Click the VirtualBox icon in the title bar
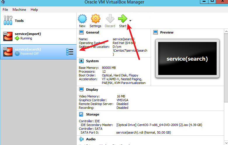 pos(3,2)
